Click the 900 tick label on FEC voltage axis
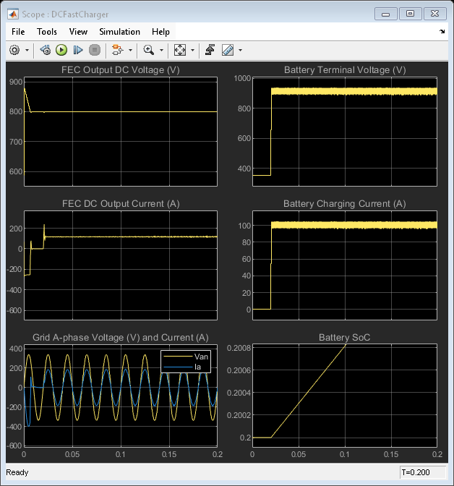Viewport: 454px width, 486px height. coord(16,82)
